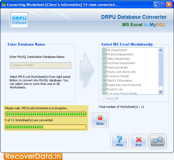Screen dimensions: 174x160
Task: Uncheck the HR Department worksheet
Action: 105,50
